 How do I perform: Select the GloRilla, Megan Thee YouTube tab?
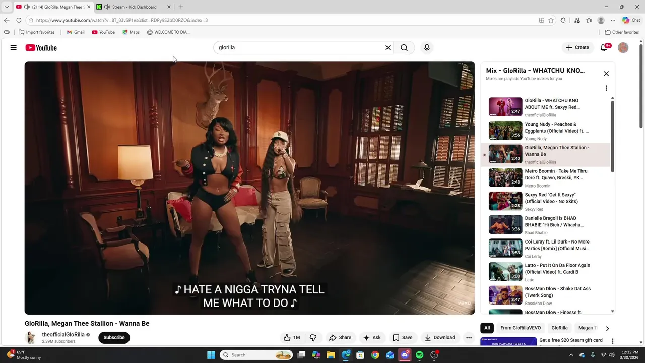pos(52,7)
